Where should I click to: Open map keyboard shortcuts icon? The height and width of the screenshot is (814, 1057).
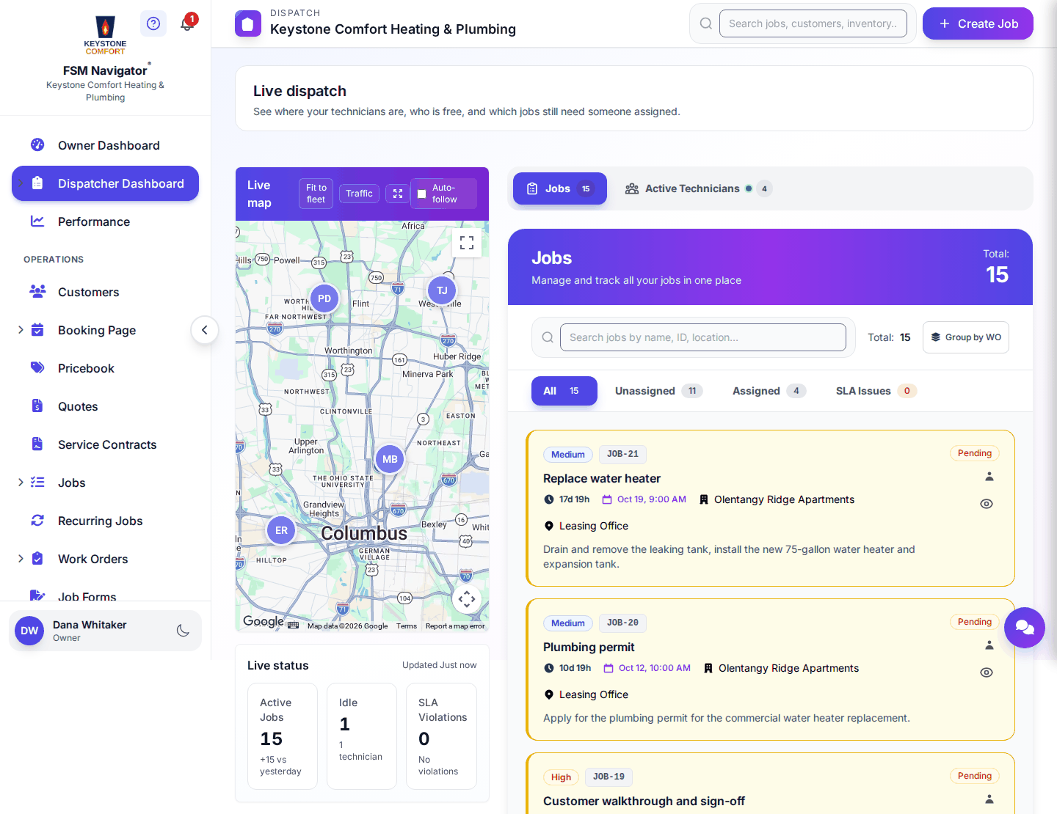(294, 626)
